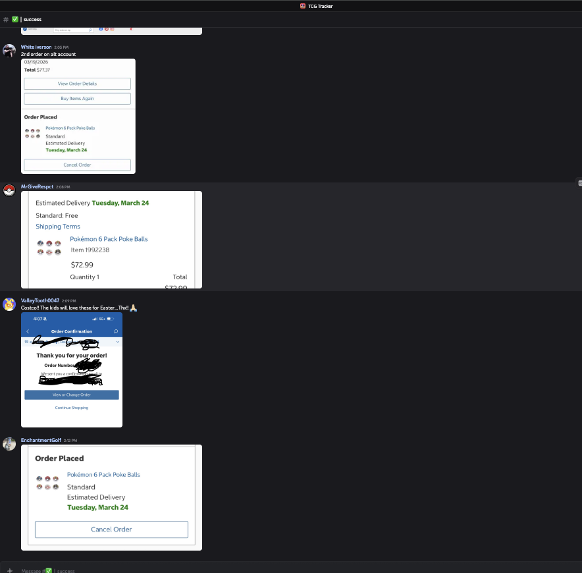
Task: Click the ValleyTooth0047 username
Action: pos(40,300)
